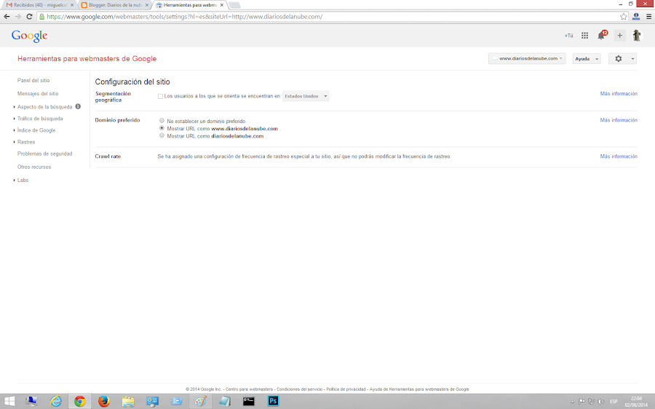Click the Google logo
Image resolution: width=655 pixels, height=409 pixels.
pyautogui.click(x=29, y=36)
